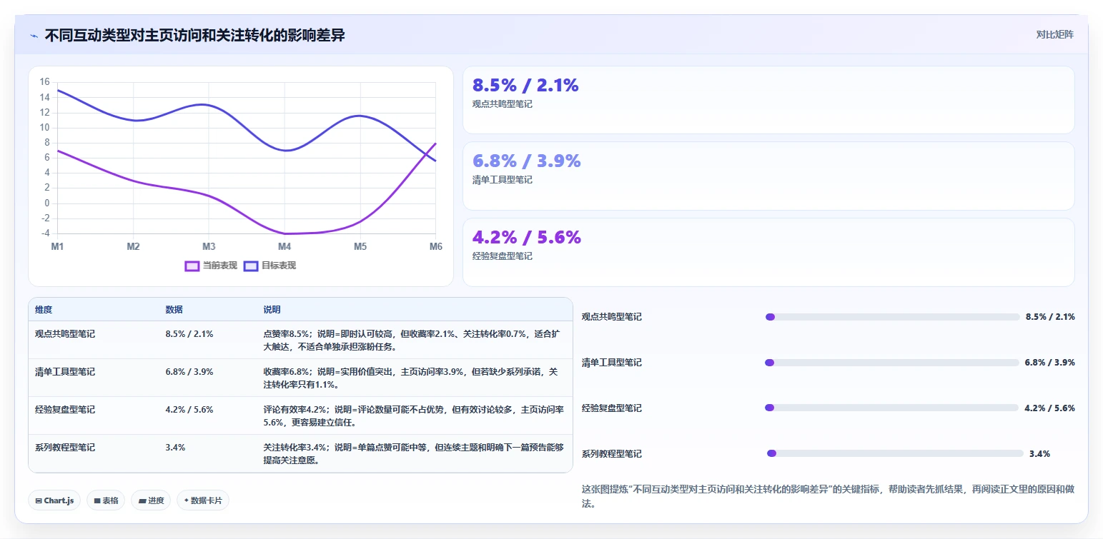This screenshot has width=1103, height=539.
Task: Toggle the 目标表现 legend series
Action: tap(269, 266)
